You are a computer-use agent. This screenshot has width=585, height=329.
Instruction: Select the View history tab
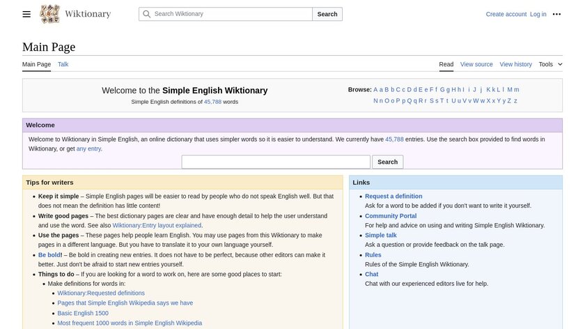point(515,64)
